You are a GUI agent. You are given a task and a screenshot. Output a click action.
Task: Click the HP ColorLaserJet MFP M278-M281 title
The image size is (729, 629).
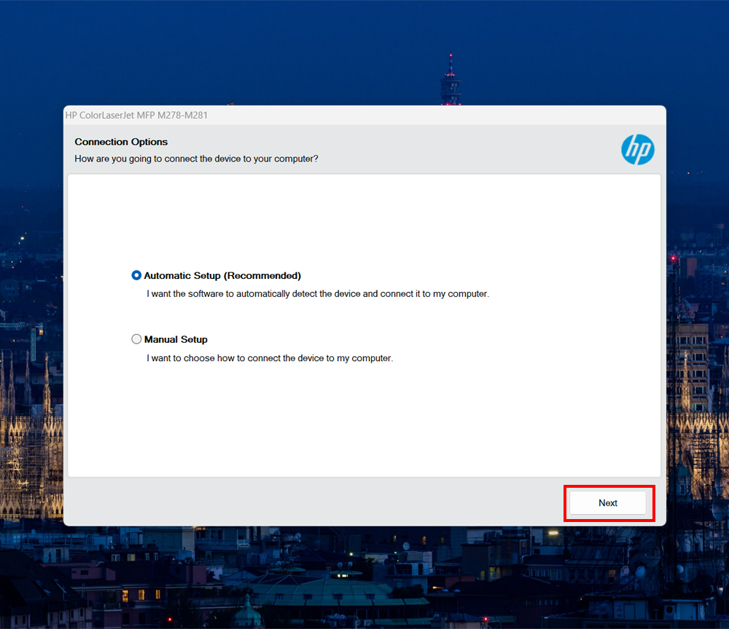point(136,115)
